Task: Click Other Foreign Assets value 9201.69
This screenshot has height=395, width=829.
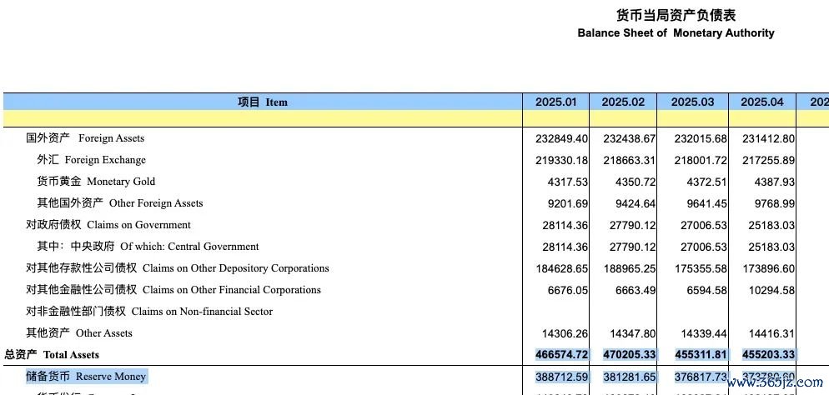Action: pos(568,204)
